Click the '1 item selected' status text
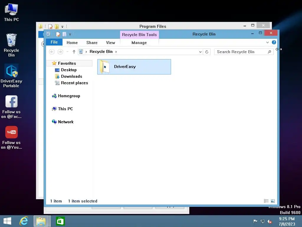 tap(83, 201)
